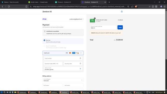Click the browser forward arrow
The width and height of the screenshot is (167, 94).
(5, 7)
